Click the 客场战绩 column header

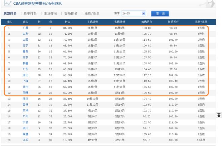120,22
